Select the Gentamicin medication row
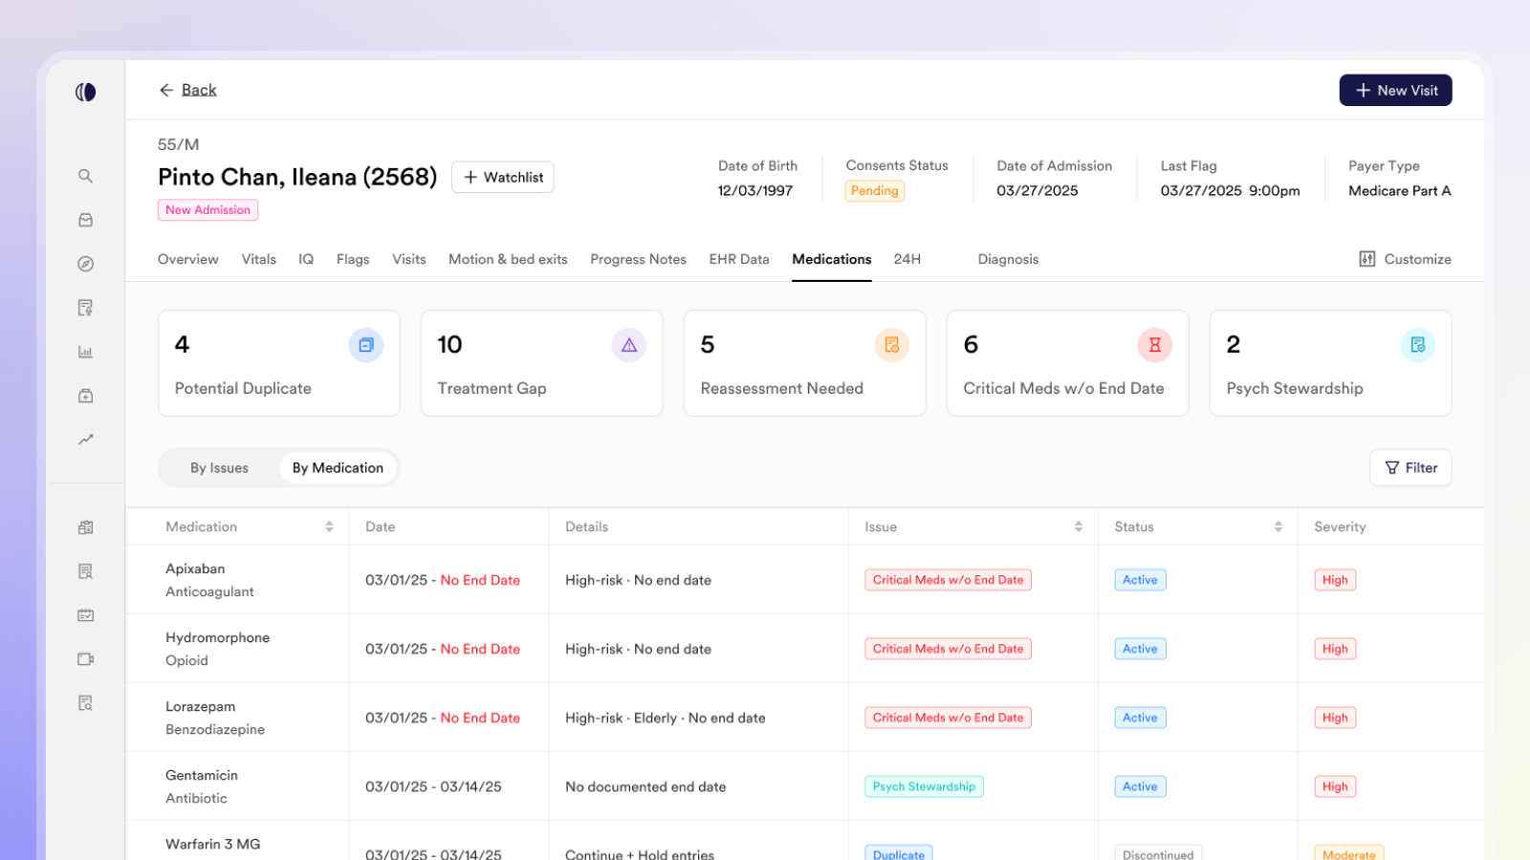The image size is (1530, 860). pyautogui.click(x=805, y=786)
